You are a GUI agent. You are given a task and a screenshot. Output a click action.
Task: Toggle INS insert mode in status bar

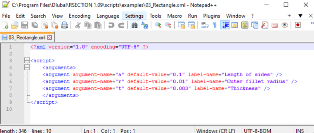300,131
